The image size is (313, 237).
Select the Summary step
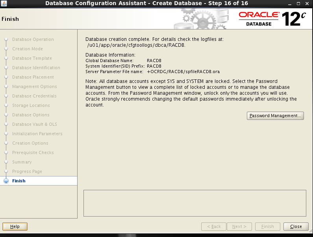pyautogui.click(x=22, y=162)
